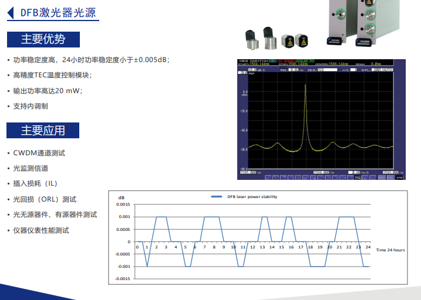Image resolution: width=421 pixels, height=300 pixels.
Task: Click the blue back triangle beside the title
Action: pyautogui.click(x=11, y=12)
